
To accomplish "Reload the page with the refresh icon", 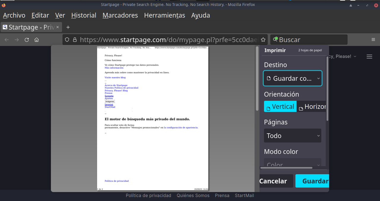I will coord(27,39).
